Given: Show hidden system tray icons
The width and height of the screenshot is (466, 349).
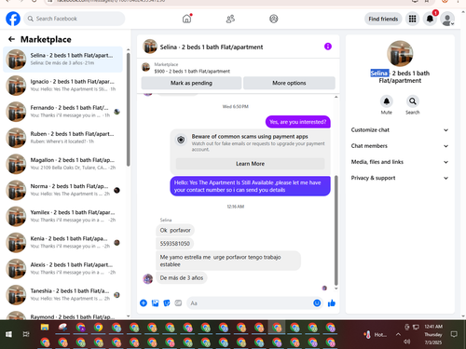Looking at the screenshot, I should click(x=398, y=334).
